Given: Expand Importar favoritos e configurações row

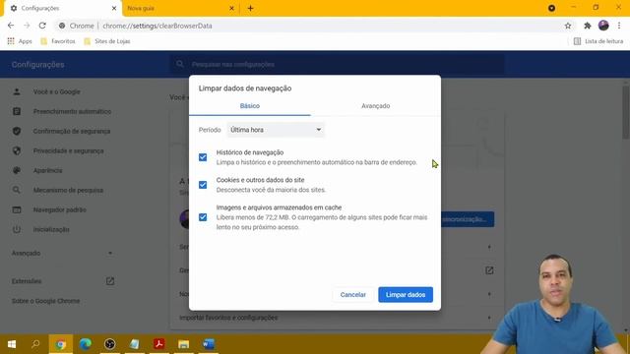Looking at the screenshot, I should [x=337, y=318].
